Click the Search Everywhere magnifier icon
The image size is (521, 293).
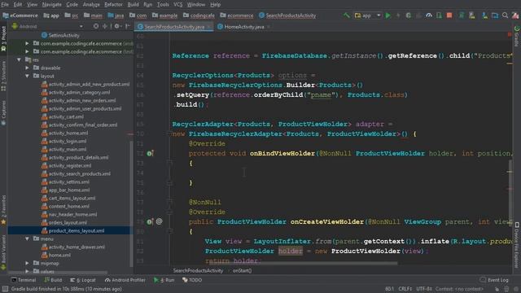505,15
